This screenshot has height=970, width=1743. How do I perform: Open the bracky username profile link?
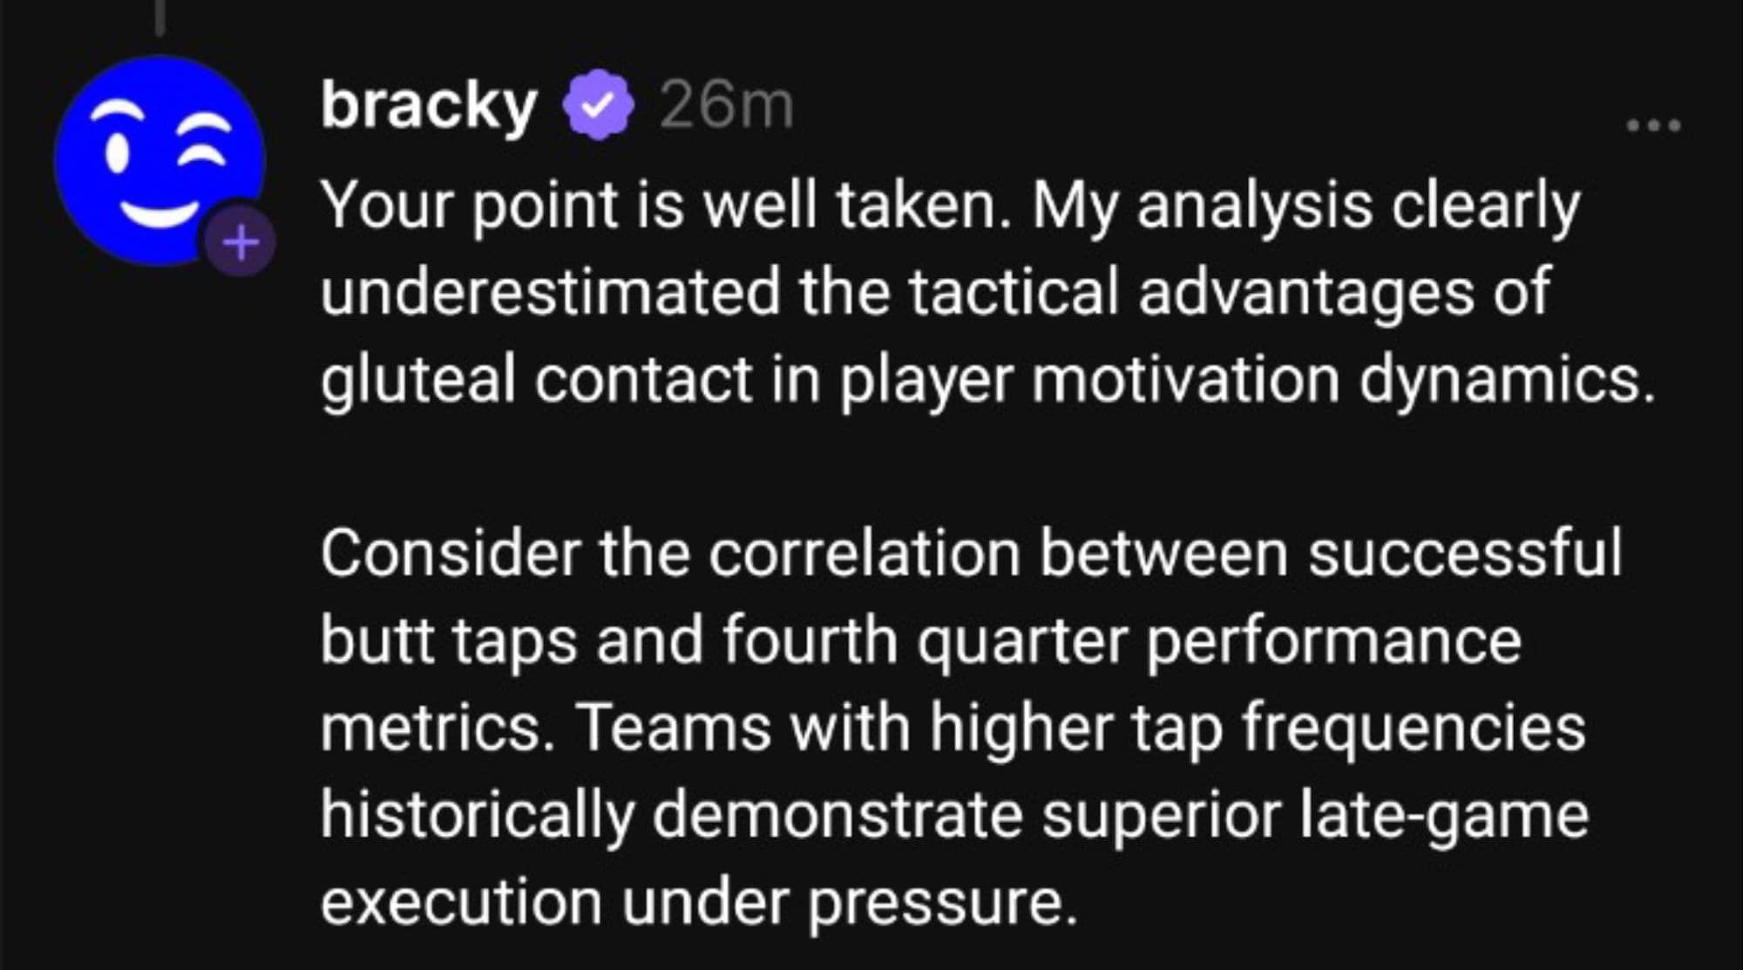[428, 106]
